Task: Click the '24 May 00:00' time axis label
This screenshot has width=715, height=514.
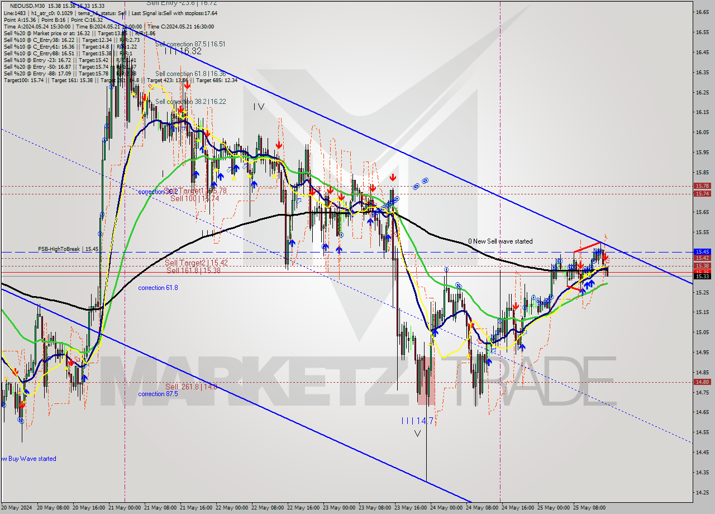Action: [445, 508]
